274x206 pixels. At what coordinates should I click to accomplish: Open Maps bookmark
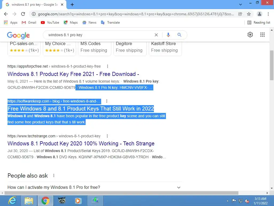pos(71,23)
